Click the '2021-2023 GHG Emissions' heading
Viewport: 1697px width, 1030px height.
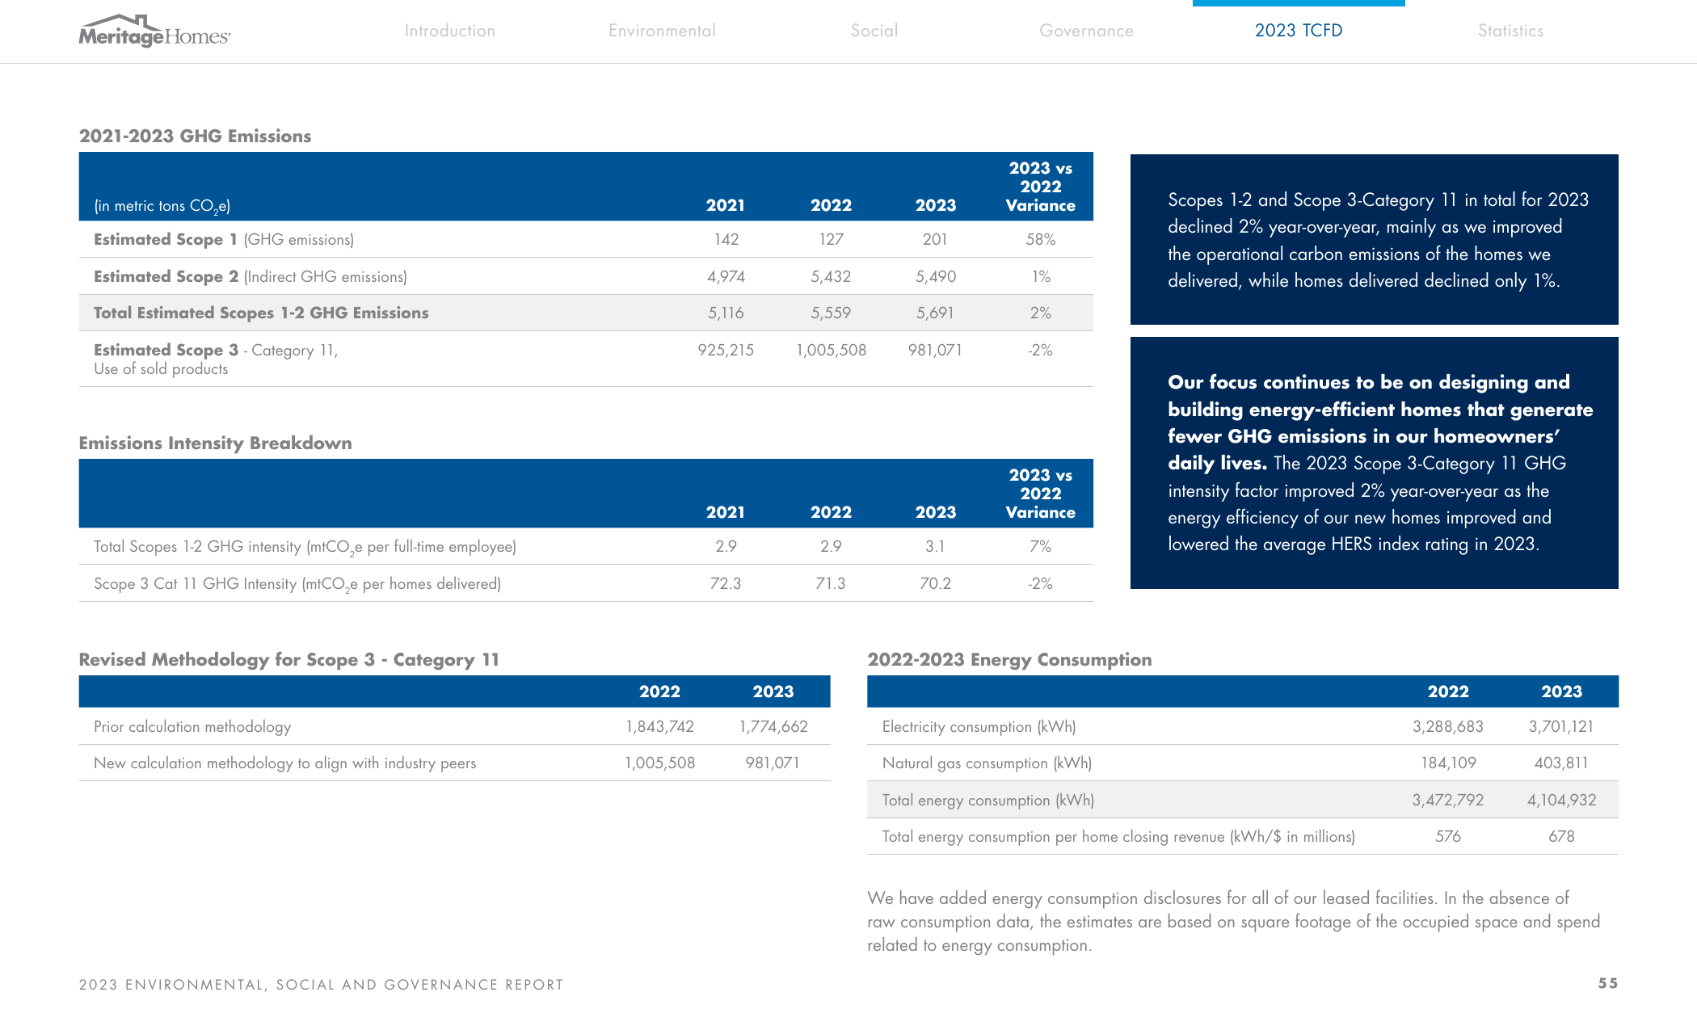(x=195, y=136)
